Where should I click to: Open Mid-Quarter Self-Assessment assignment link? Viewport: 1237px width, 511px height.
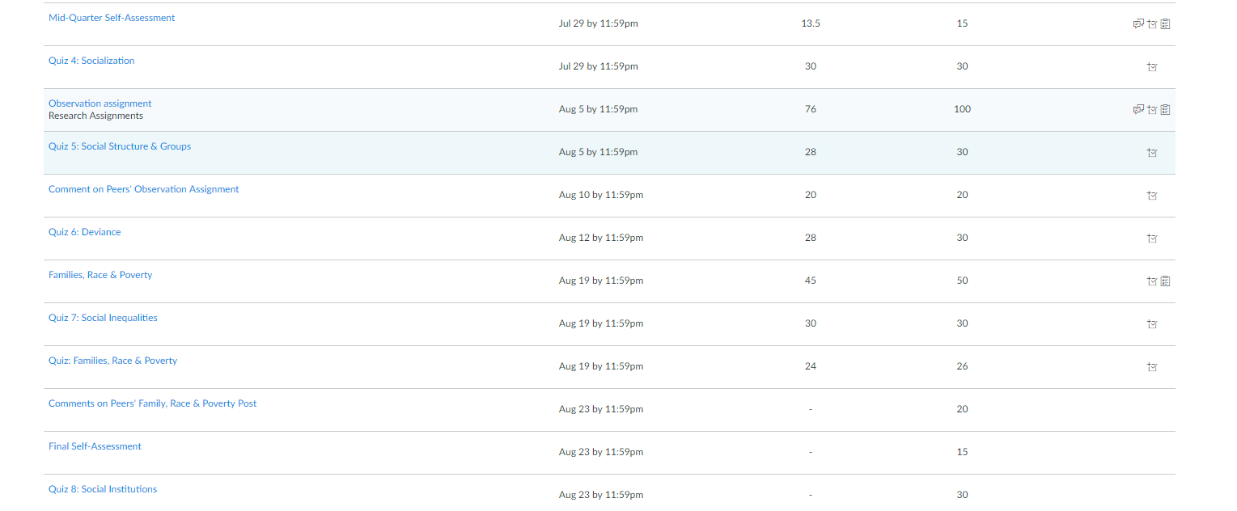(x=112, y=18)
